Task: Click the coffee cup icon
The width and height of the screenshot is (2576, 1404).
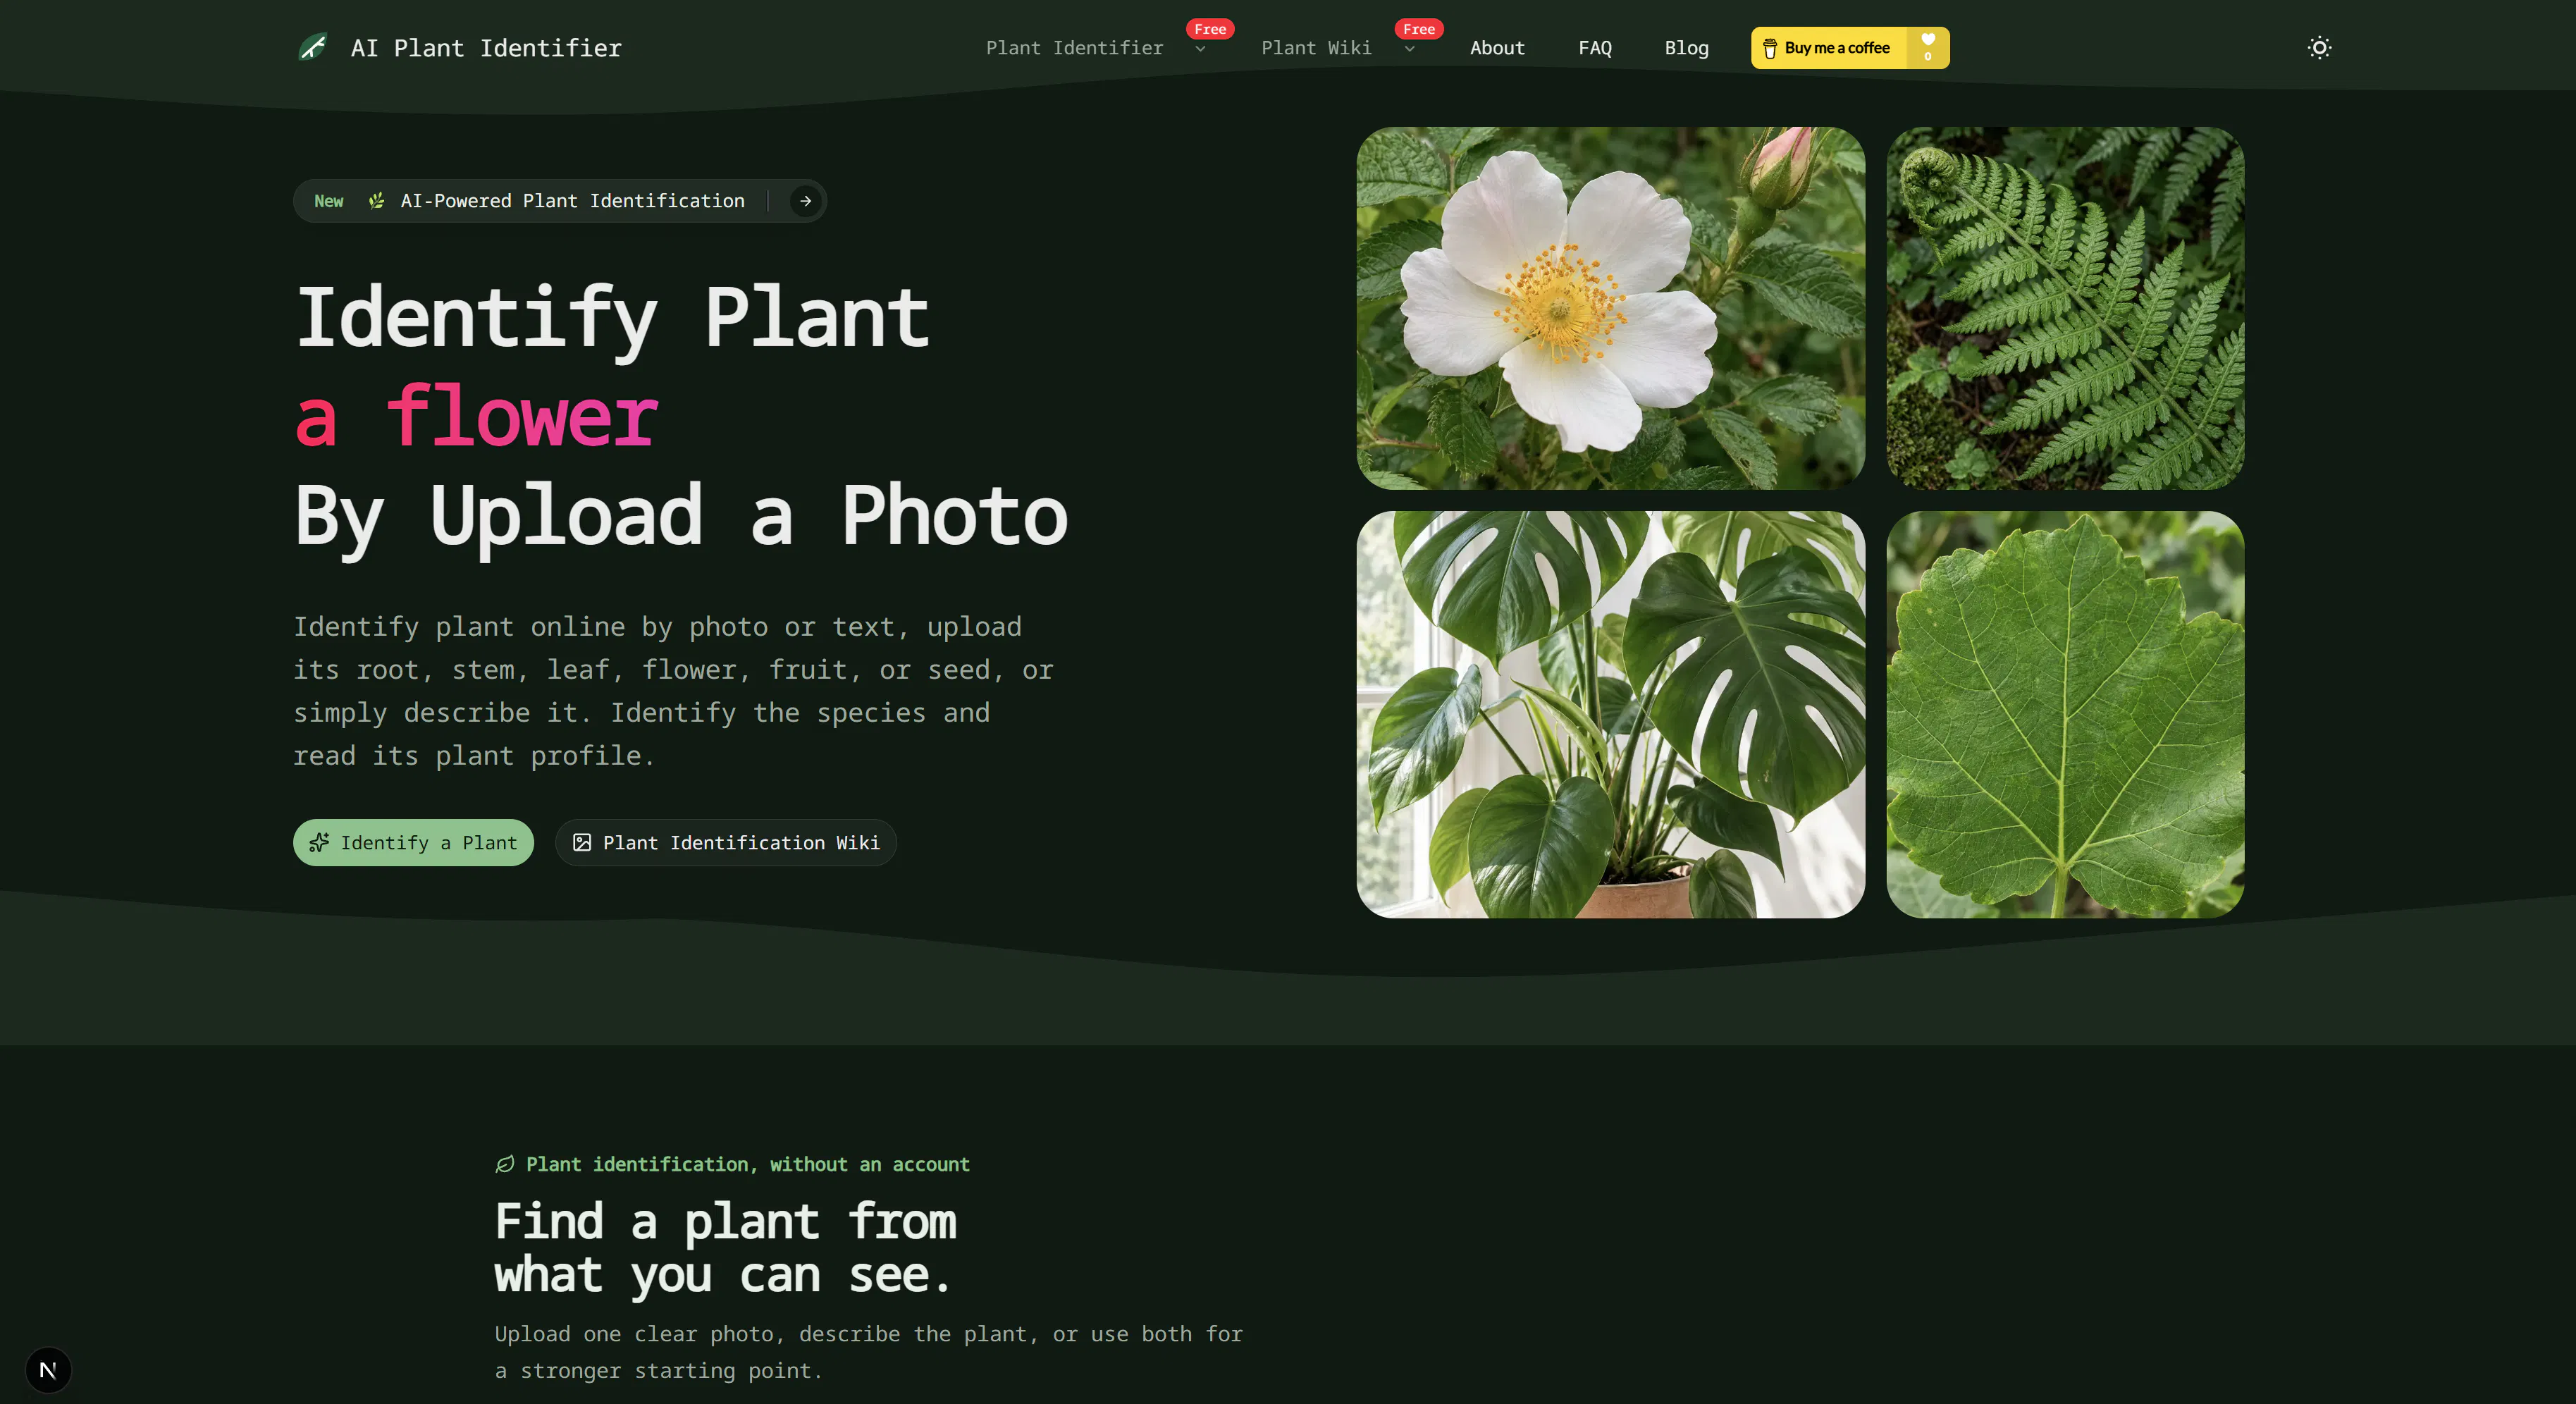Action: click(x=1769, y=48)
